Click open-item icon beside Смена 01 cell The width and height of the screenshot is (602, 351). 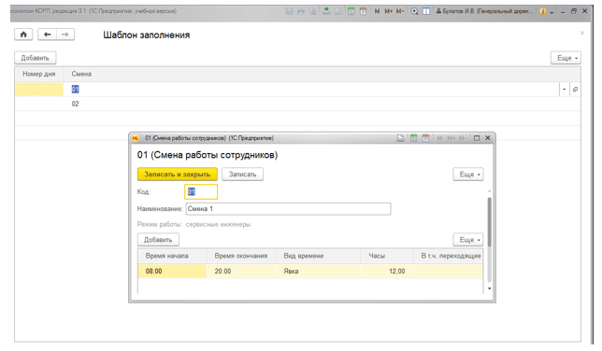click(x=575, y=90)
